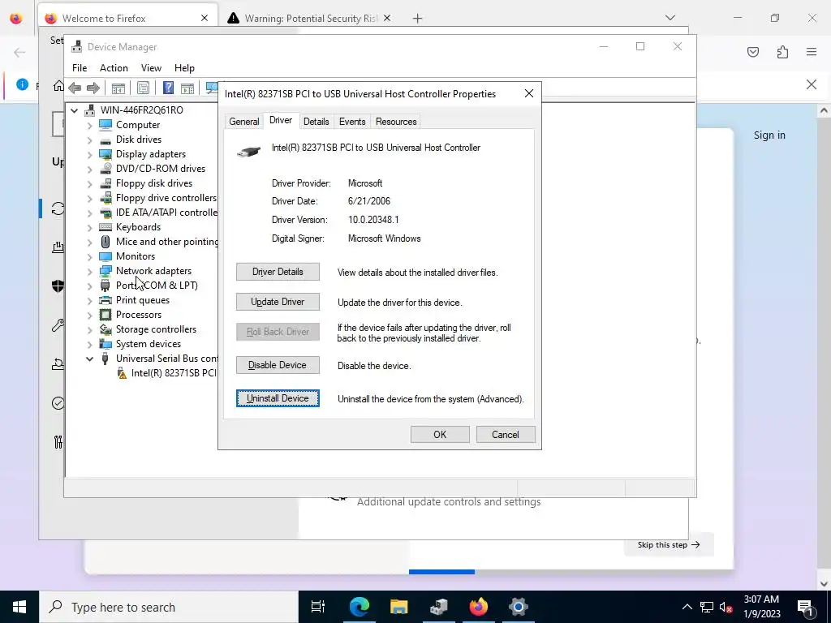Viewport: 831px width, 623px height.
Task: Open a new Firefox tab with plus
Action: pyautogui.click(x=418, y=19)
